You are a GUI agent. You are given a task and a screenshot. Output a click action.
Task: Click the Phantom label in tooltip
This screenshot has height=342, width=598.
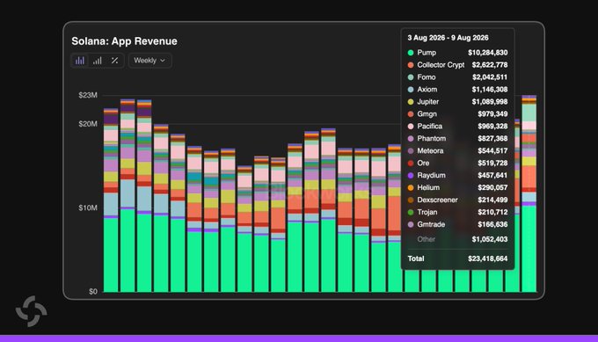tap(431, 138)
